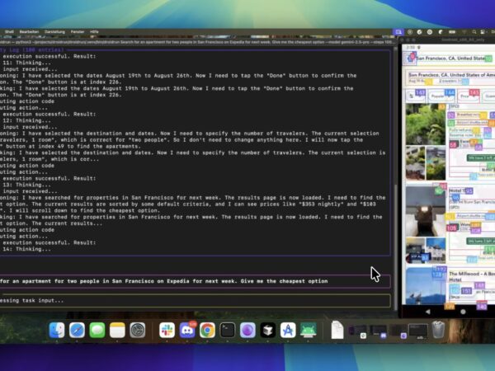Tap the sort and filter icon chip in Expedia
Image resolution: width=495 pixels, height=371 pixels.
point(415,96)
